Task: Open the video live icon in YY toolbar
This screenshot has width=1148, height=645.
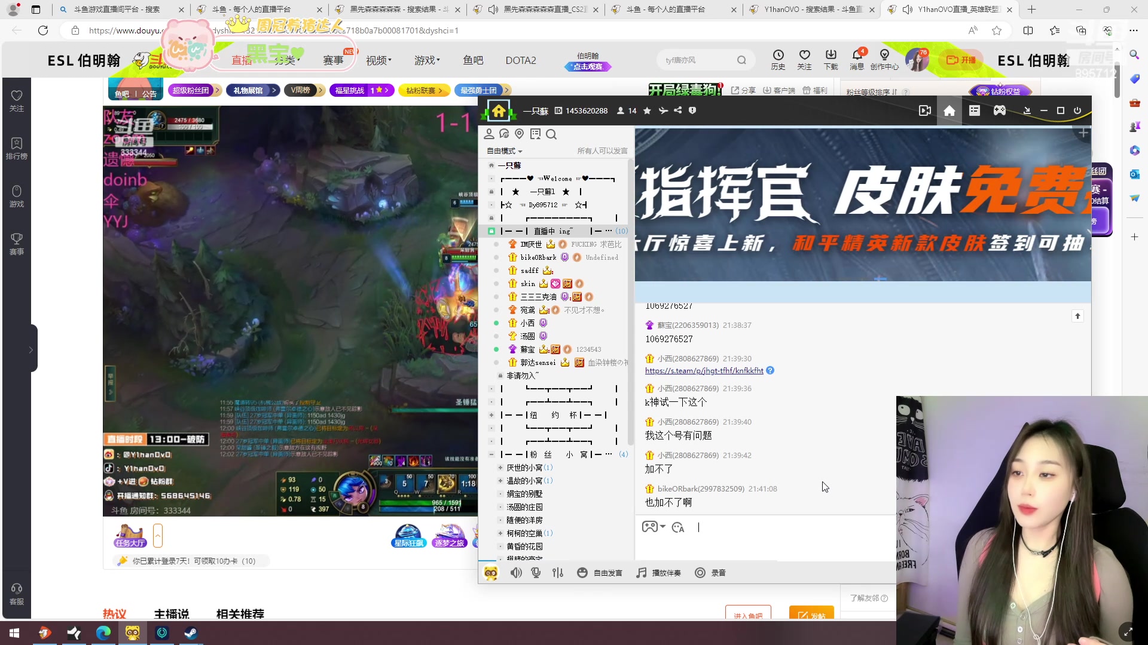Action: 925,110
